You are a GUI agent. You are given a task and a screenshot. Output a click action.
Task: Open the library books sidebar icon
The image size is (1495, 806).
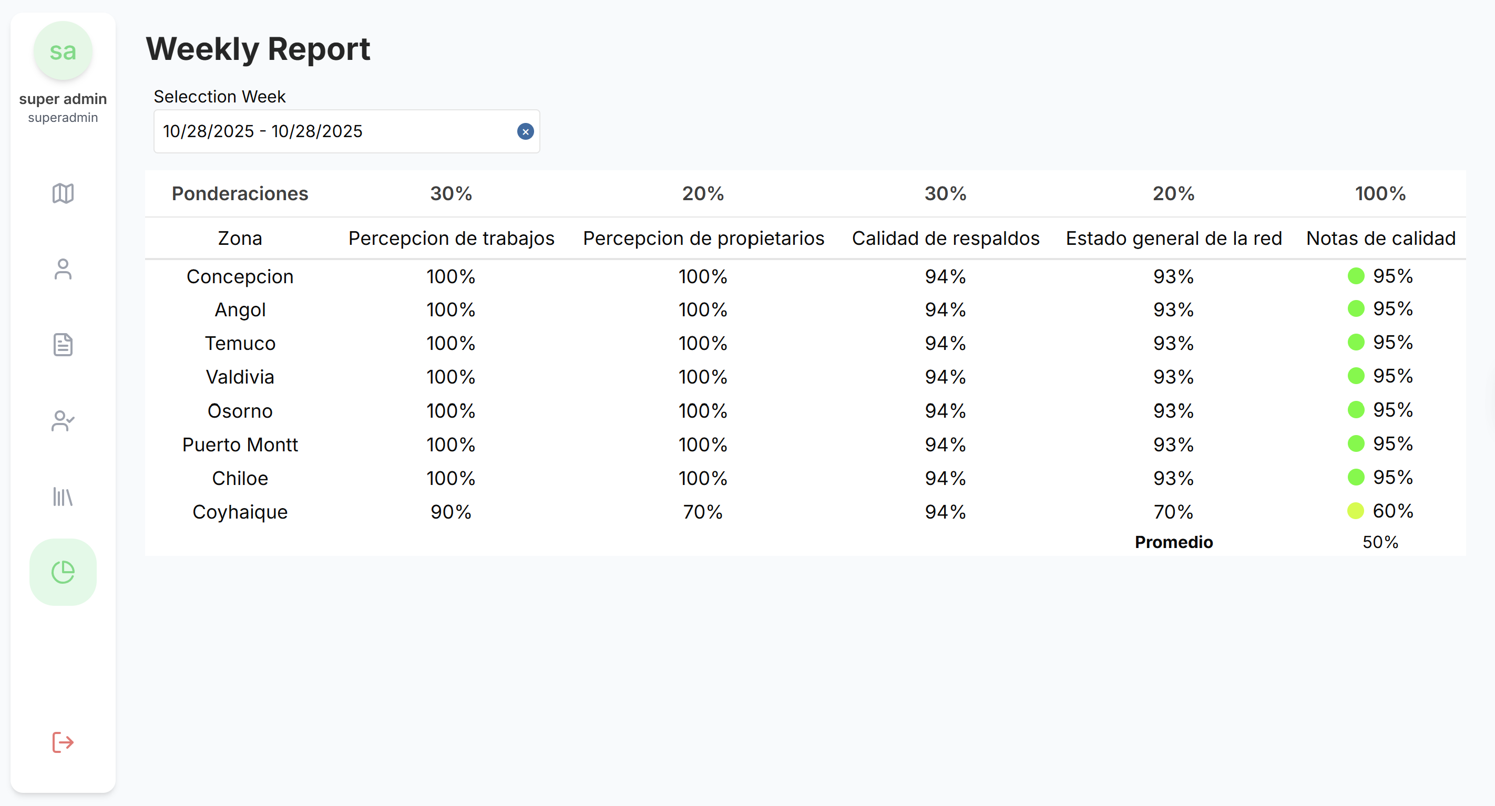pyautogui.click(x=63, y=497)
